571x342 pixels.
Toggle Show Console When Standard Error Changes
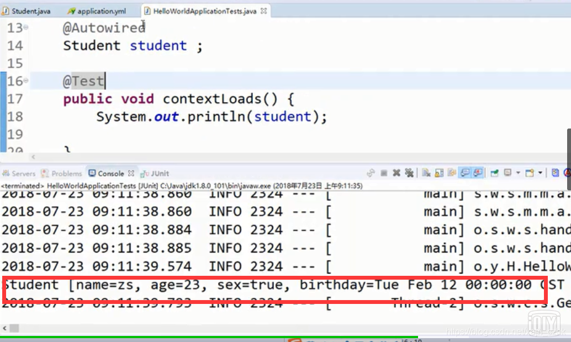pos(476,172)
